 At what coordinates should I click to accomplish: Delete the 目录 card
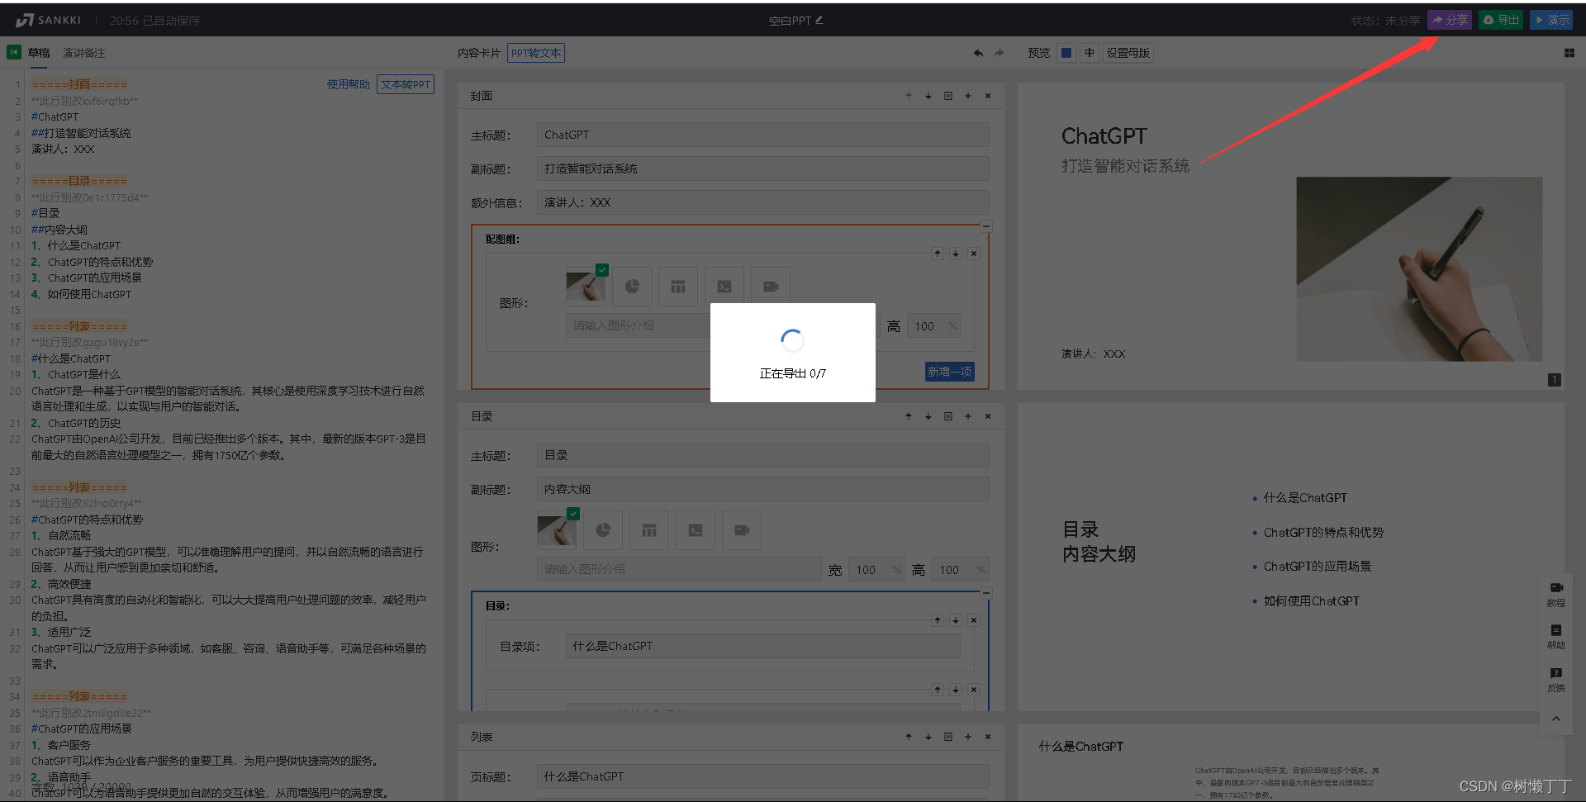point(988,416)
